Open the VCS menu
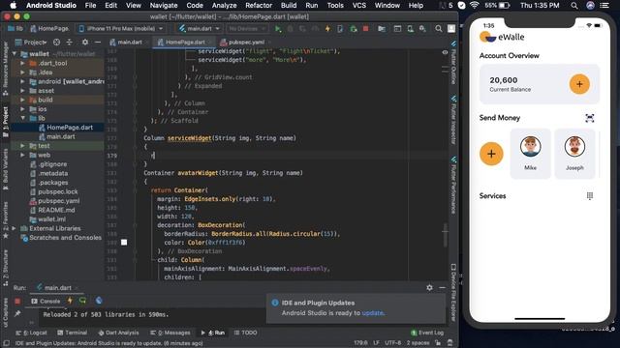Screen dimensions: 620x348 point(359,6)
